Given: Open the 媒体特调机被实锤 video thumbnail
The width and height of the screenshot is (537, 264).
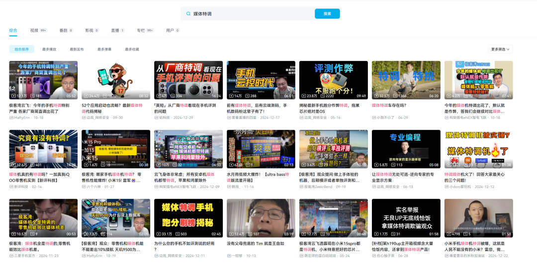Looking at the screenshot, I should click(479, 149).
